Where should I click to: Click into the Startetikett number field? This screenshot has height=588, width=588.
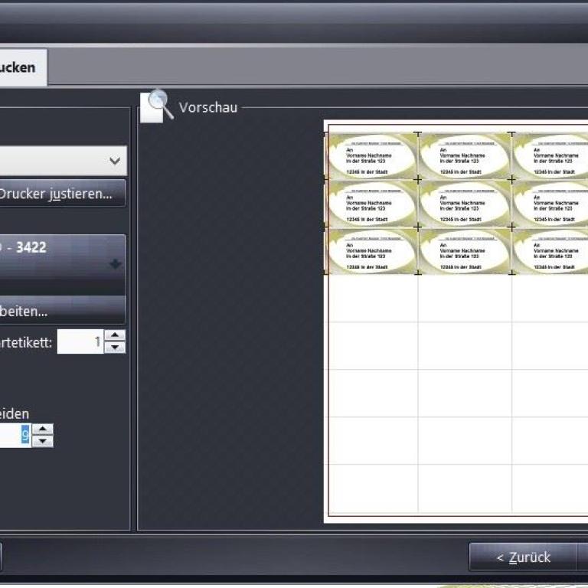(x=80, y=341)
